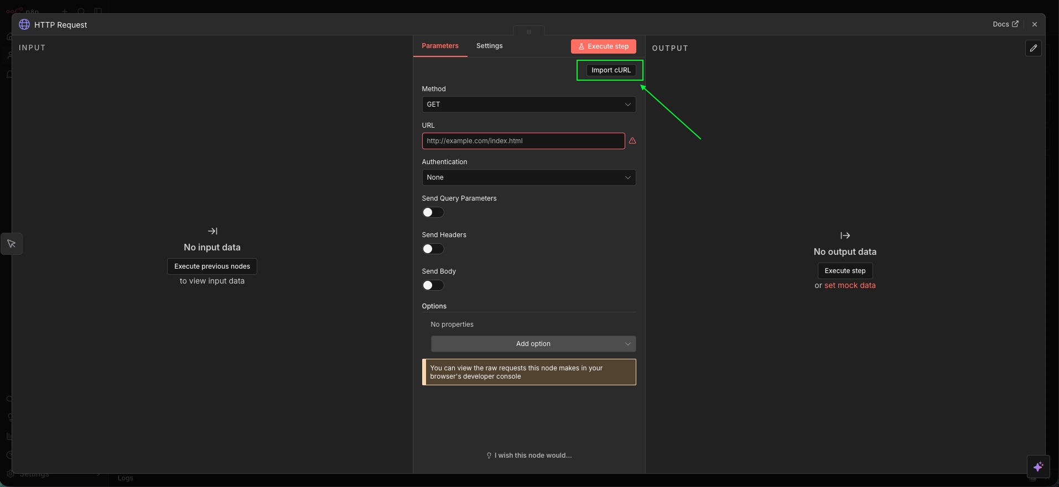Select the Parameters tab
Image resolution: width=1059 pixels, height=487 pixels.
(x=440, y=46)
